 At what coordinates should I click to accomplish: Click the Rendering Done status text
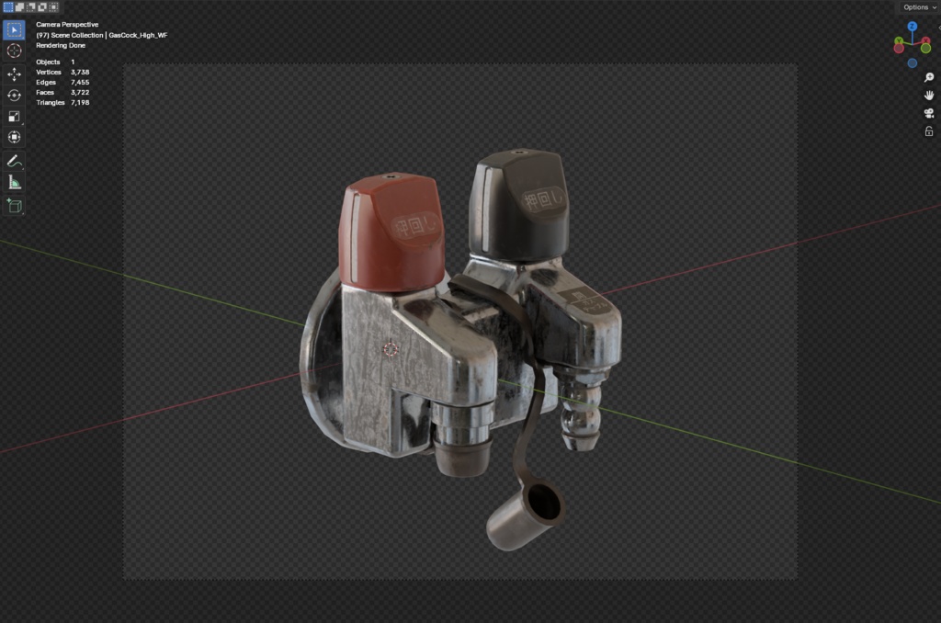tap(61, 46)
